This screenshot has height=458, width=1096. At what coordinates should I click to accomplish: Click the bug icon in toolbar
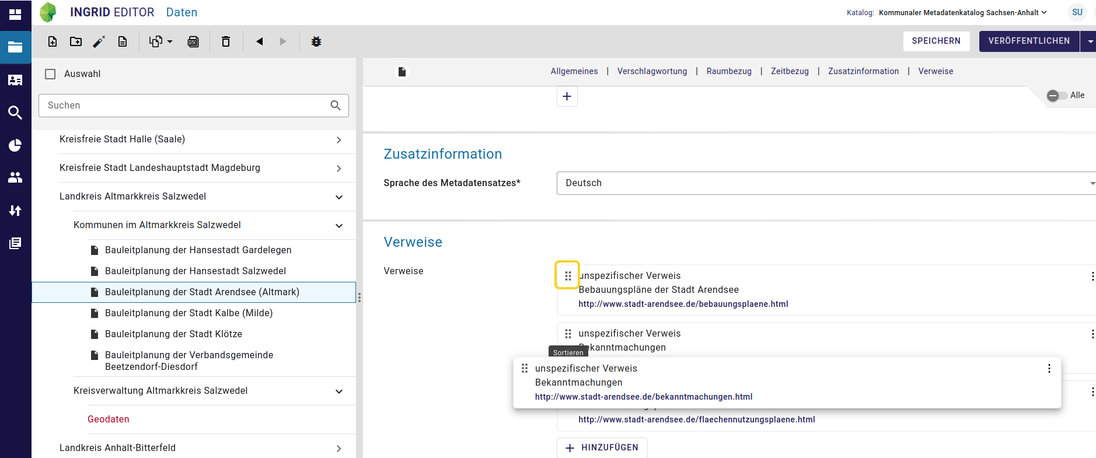click(316, 41)
